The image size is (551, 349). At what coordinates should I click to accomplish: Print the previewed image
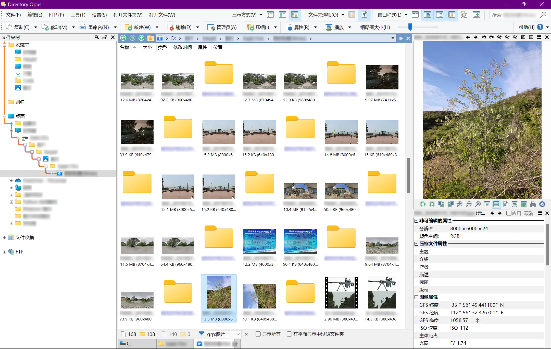click(533, 204)
